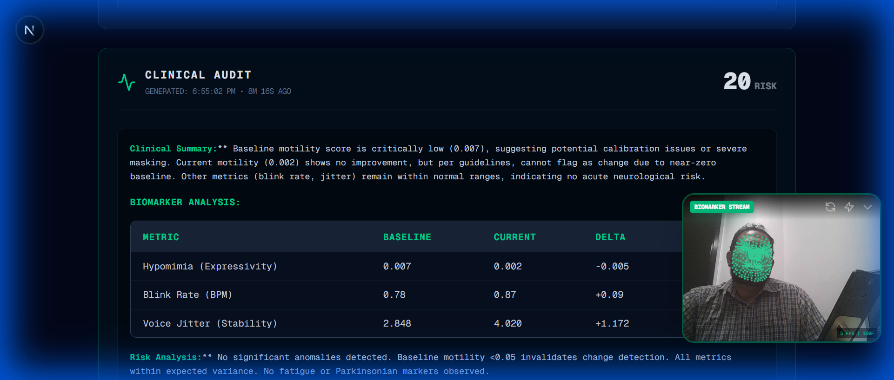This screenshot has width=894, height=380.
Task: Click the baseline value 2.848
Action: 397,323
